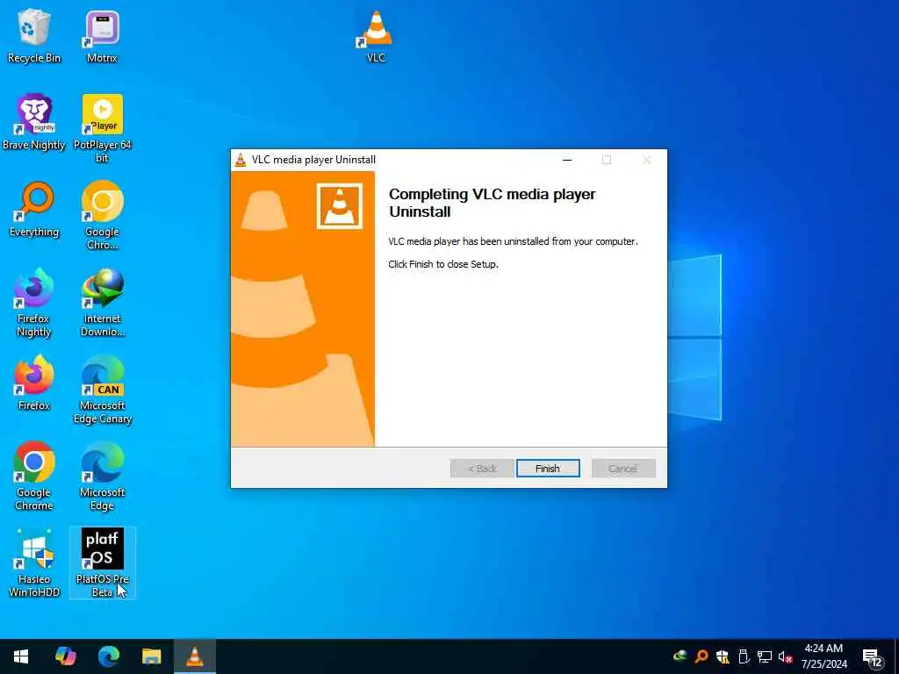Select the Google Chrome Canary desktop icon
Image resolution: width=899 pixels, height=674 pixels.
(102, 216)
